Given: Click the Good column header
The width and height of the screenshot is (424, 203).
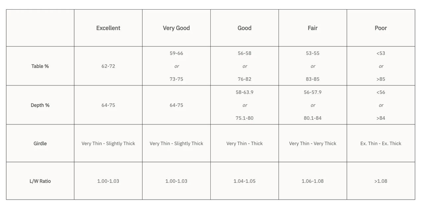Looking at the screenshot, I should pos(244,28).
